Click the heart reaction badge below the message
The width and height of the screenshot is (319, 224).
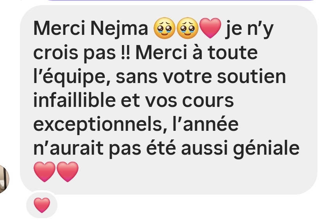tap(42, 205)
